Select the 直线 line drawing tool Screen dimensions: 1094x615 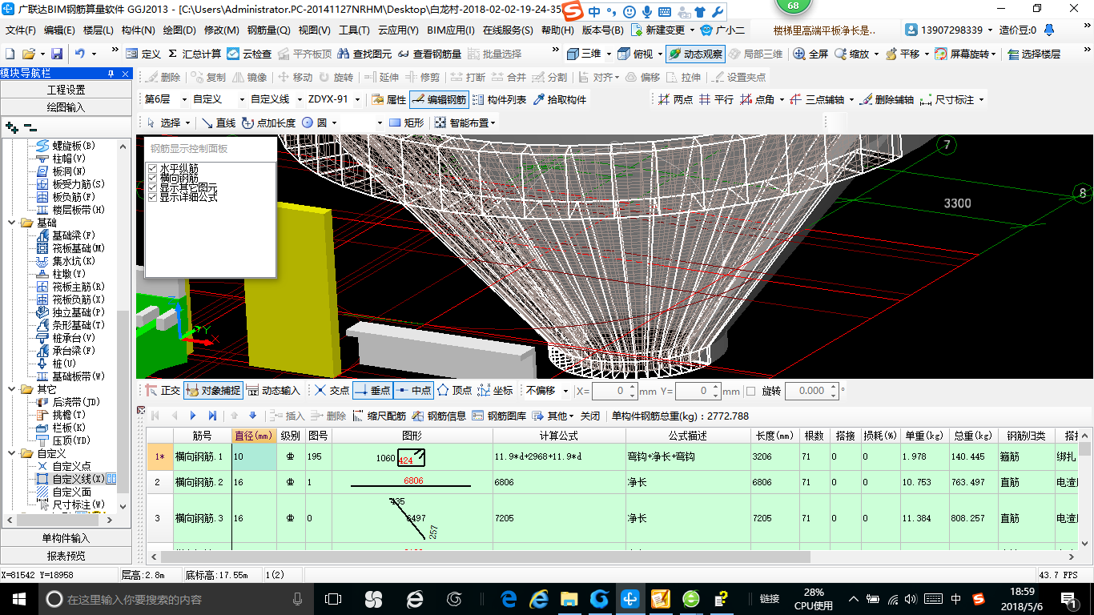point(218,123)
